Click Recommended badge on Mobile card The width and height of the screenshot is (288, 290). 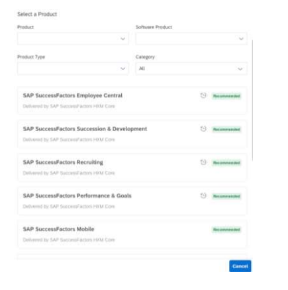coord(226,230)
